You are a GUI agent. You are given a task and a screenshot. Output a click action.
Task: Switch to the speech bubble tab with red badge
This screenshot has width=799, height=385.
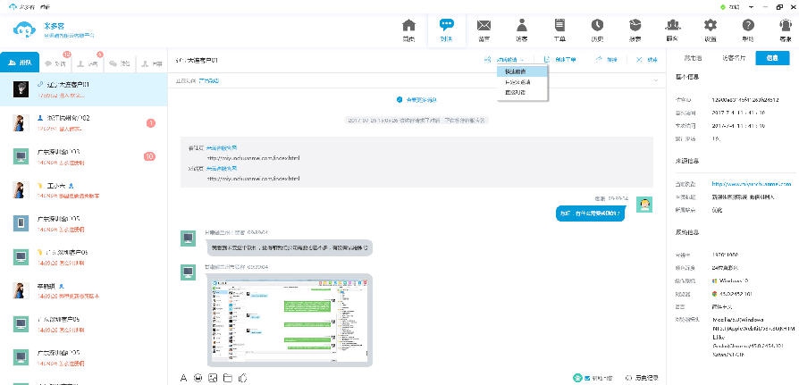tap(55, 63)
